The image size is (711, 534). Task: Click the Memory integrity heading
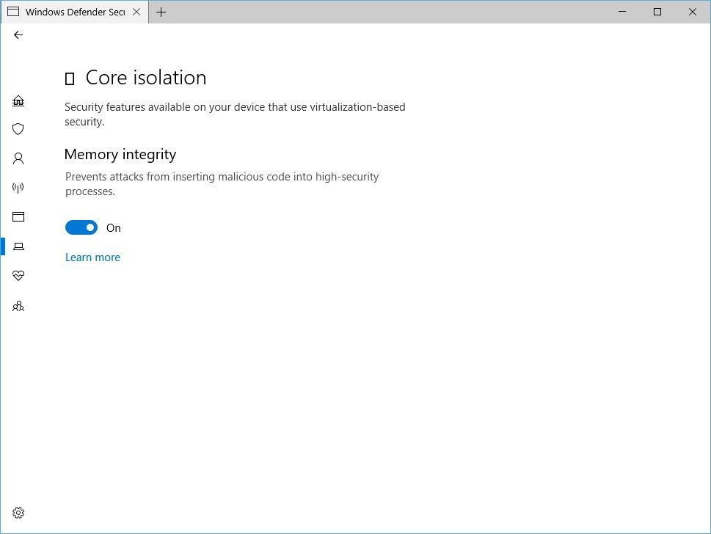[120, 155]
